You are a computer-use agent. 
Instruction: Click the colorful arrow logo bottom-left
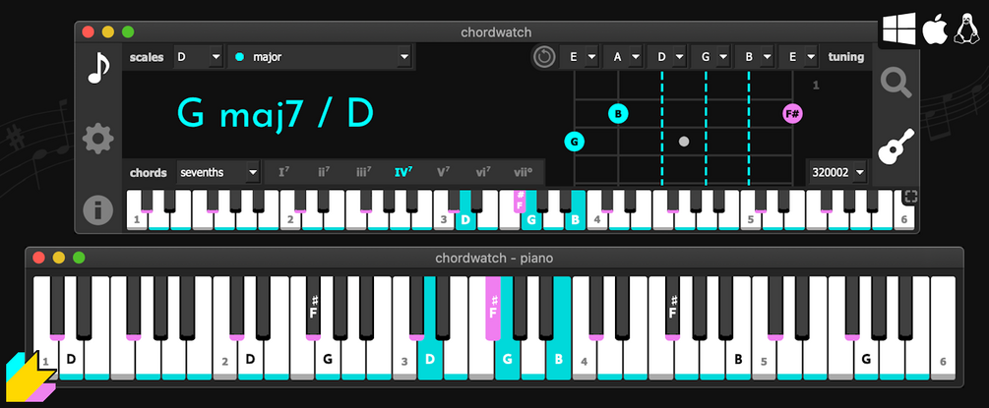pyautogui.click(x=31, y=378)
